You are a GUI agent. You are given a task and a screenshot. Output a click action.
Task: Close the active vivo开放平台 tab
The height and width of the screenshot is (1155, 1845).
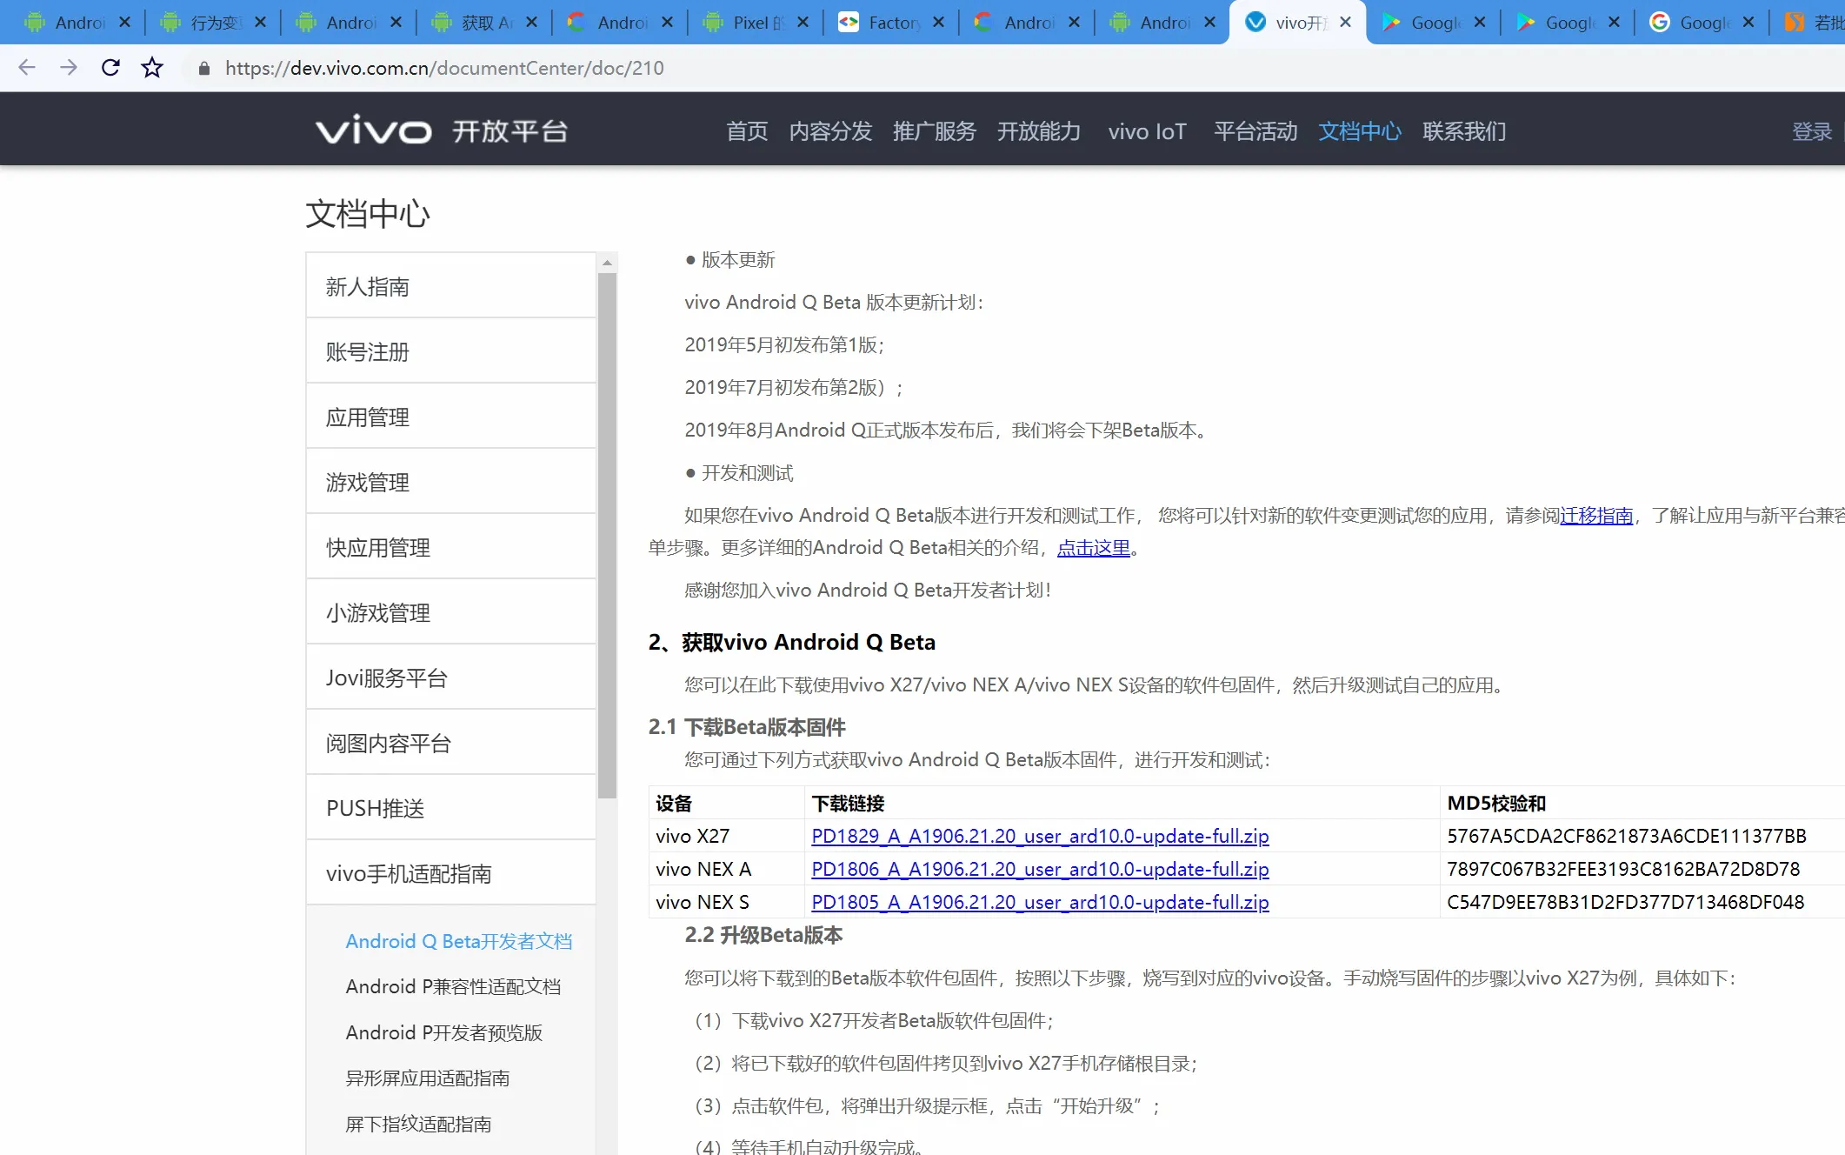(1346, 23)
